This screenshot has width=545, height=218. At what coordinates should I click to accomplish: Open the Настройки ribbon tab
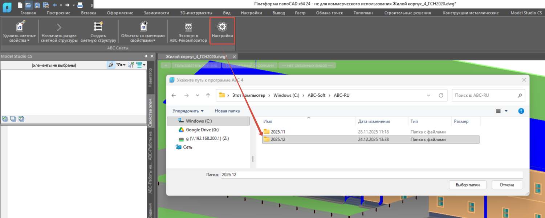tap(251, 13)
